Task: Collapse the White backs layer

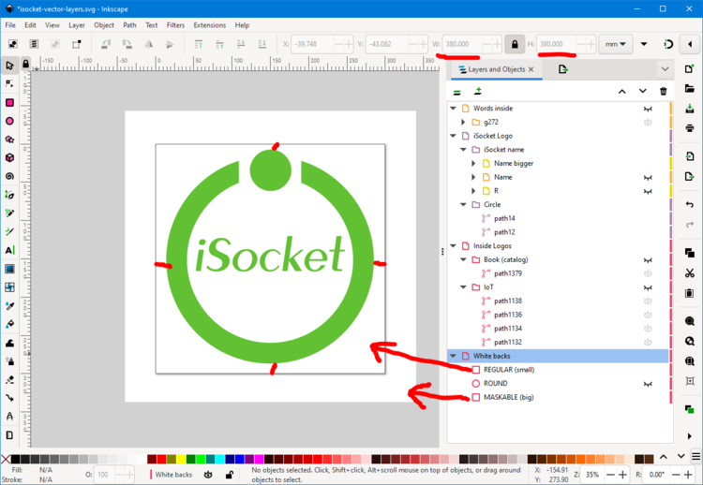Action: pyautogui.click(x=454, y=356)
